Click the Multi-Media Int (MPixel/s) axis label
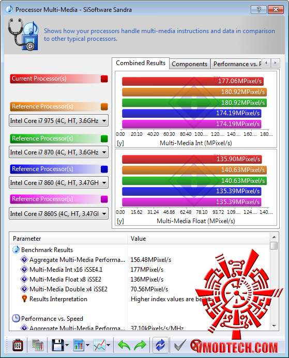Screen dimensions: 289x358 (196, 143)
